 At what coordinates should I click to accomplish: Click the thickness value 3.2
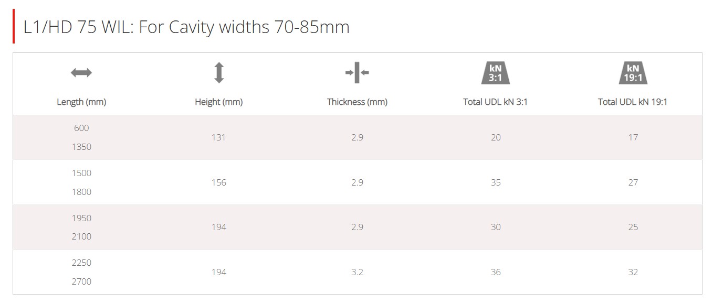pyautogui.click(x=357, y=272)
